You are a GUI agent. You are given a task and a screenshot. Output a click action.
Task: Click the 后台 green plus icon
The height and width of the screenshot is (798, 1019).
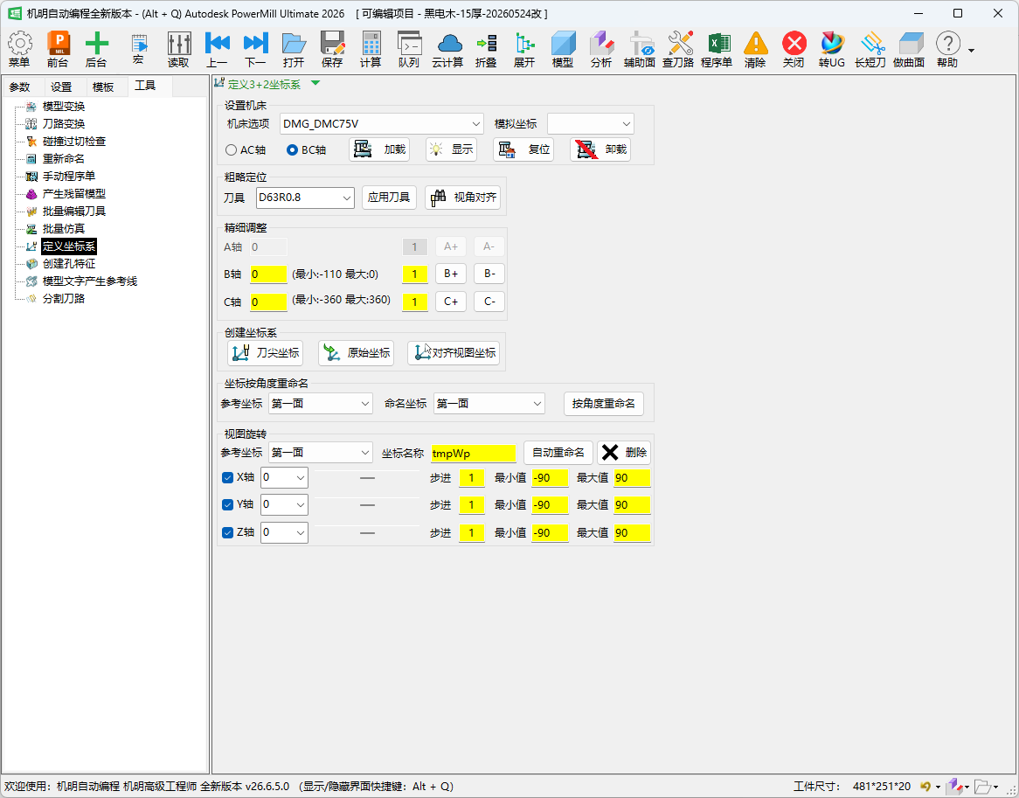coord(96,50)
